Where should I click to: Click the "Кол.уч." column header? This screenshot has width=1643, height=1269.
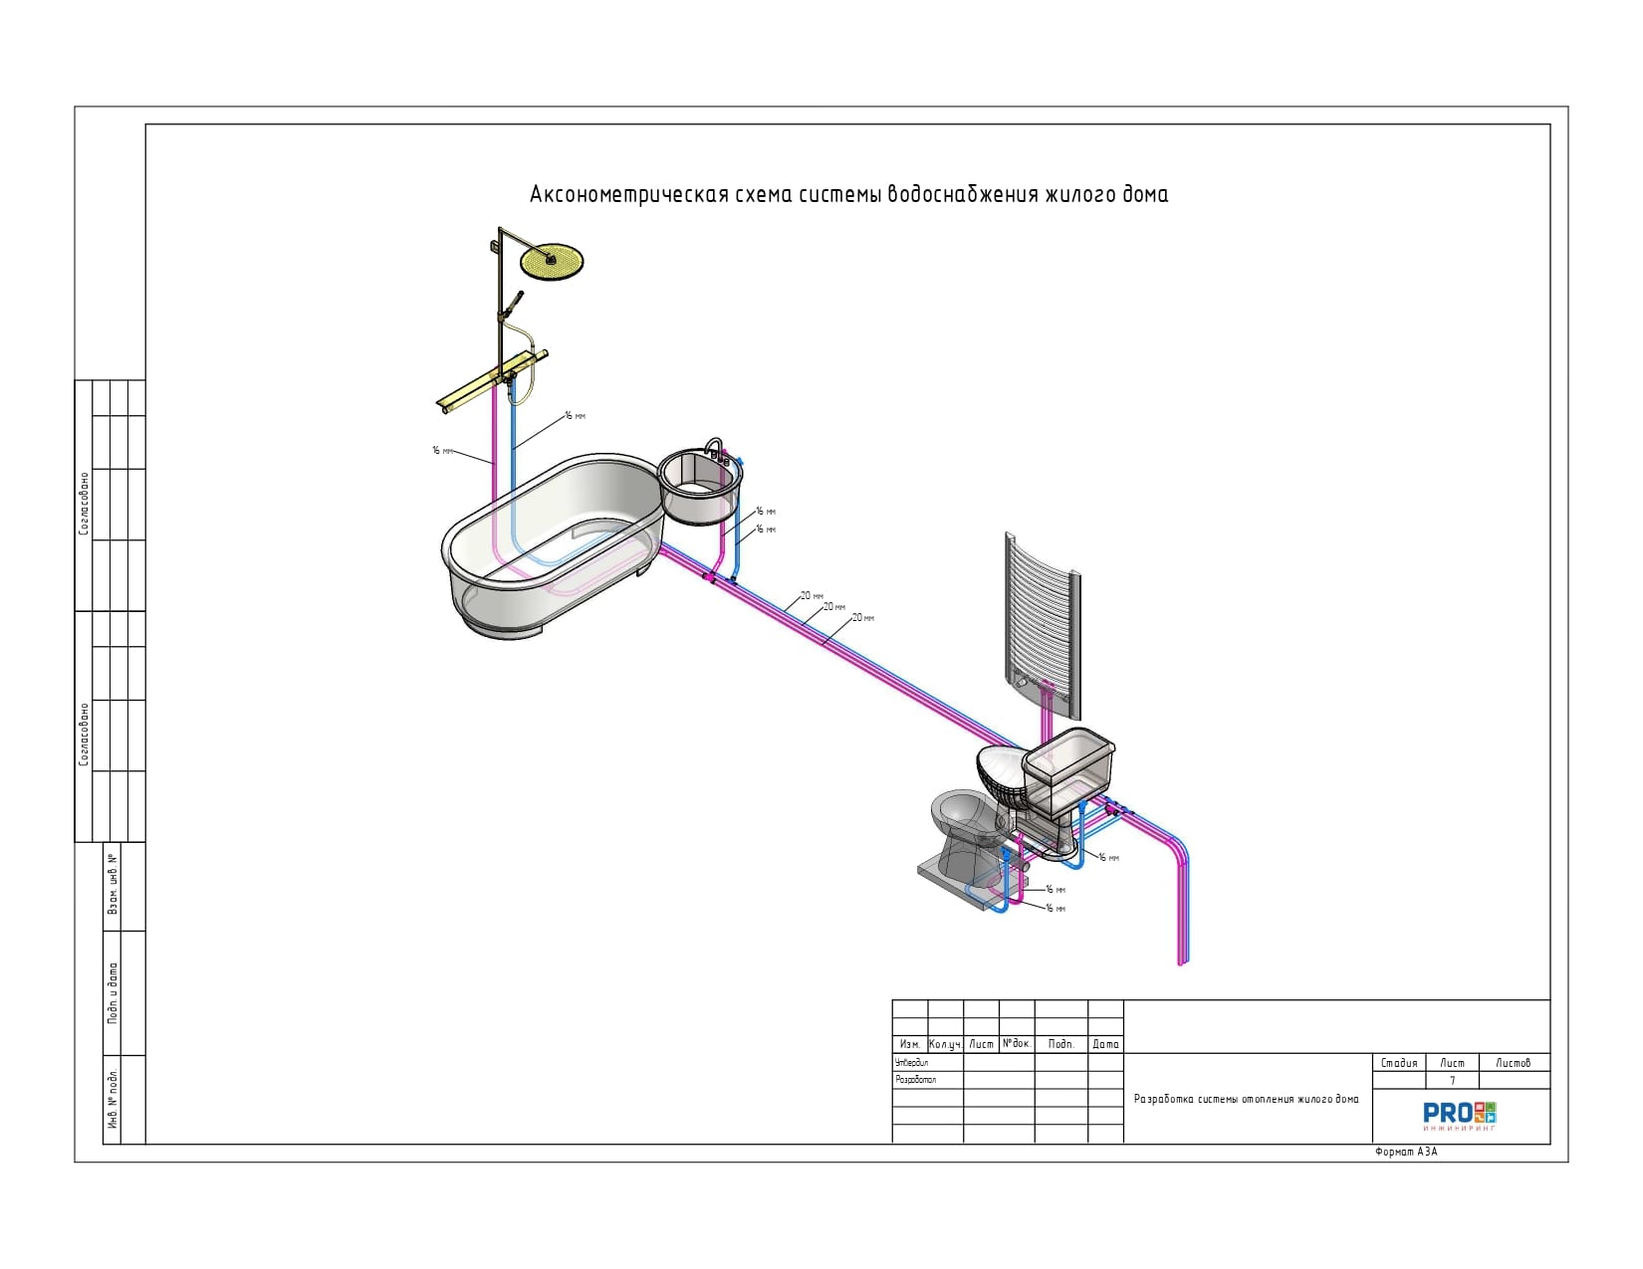pos(945,1044)
